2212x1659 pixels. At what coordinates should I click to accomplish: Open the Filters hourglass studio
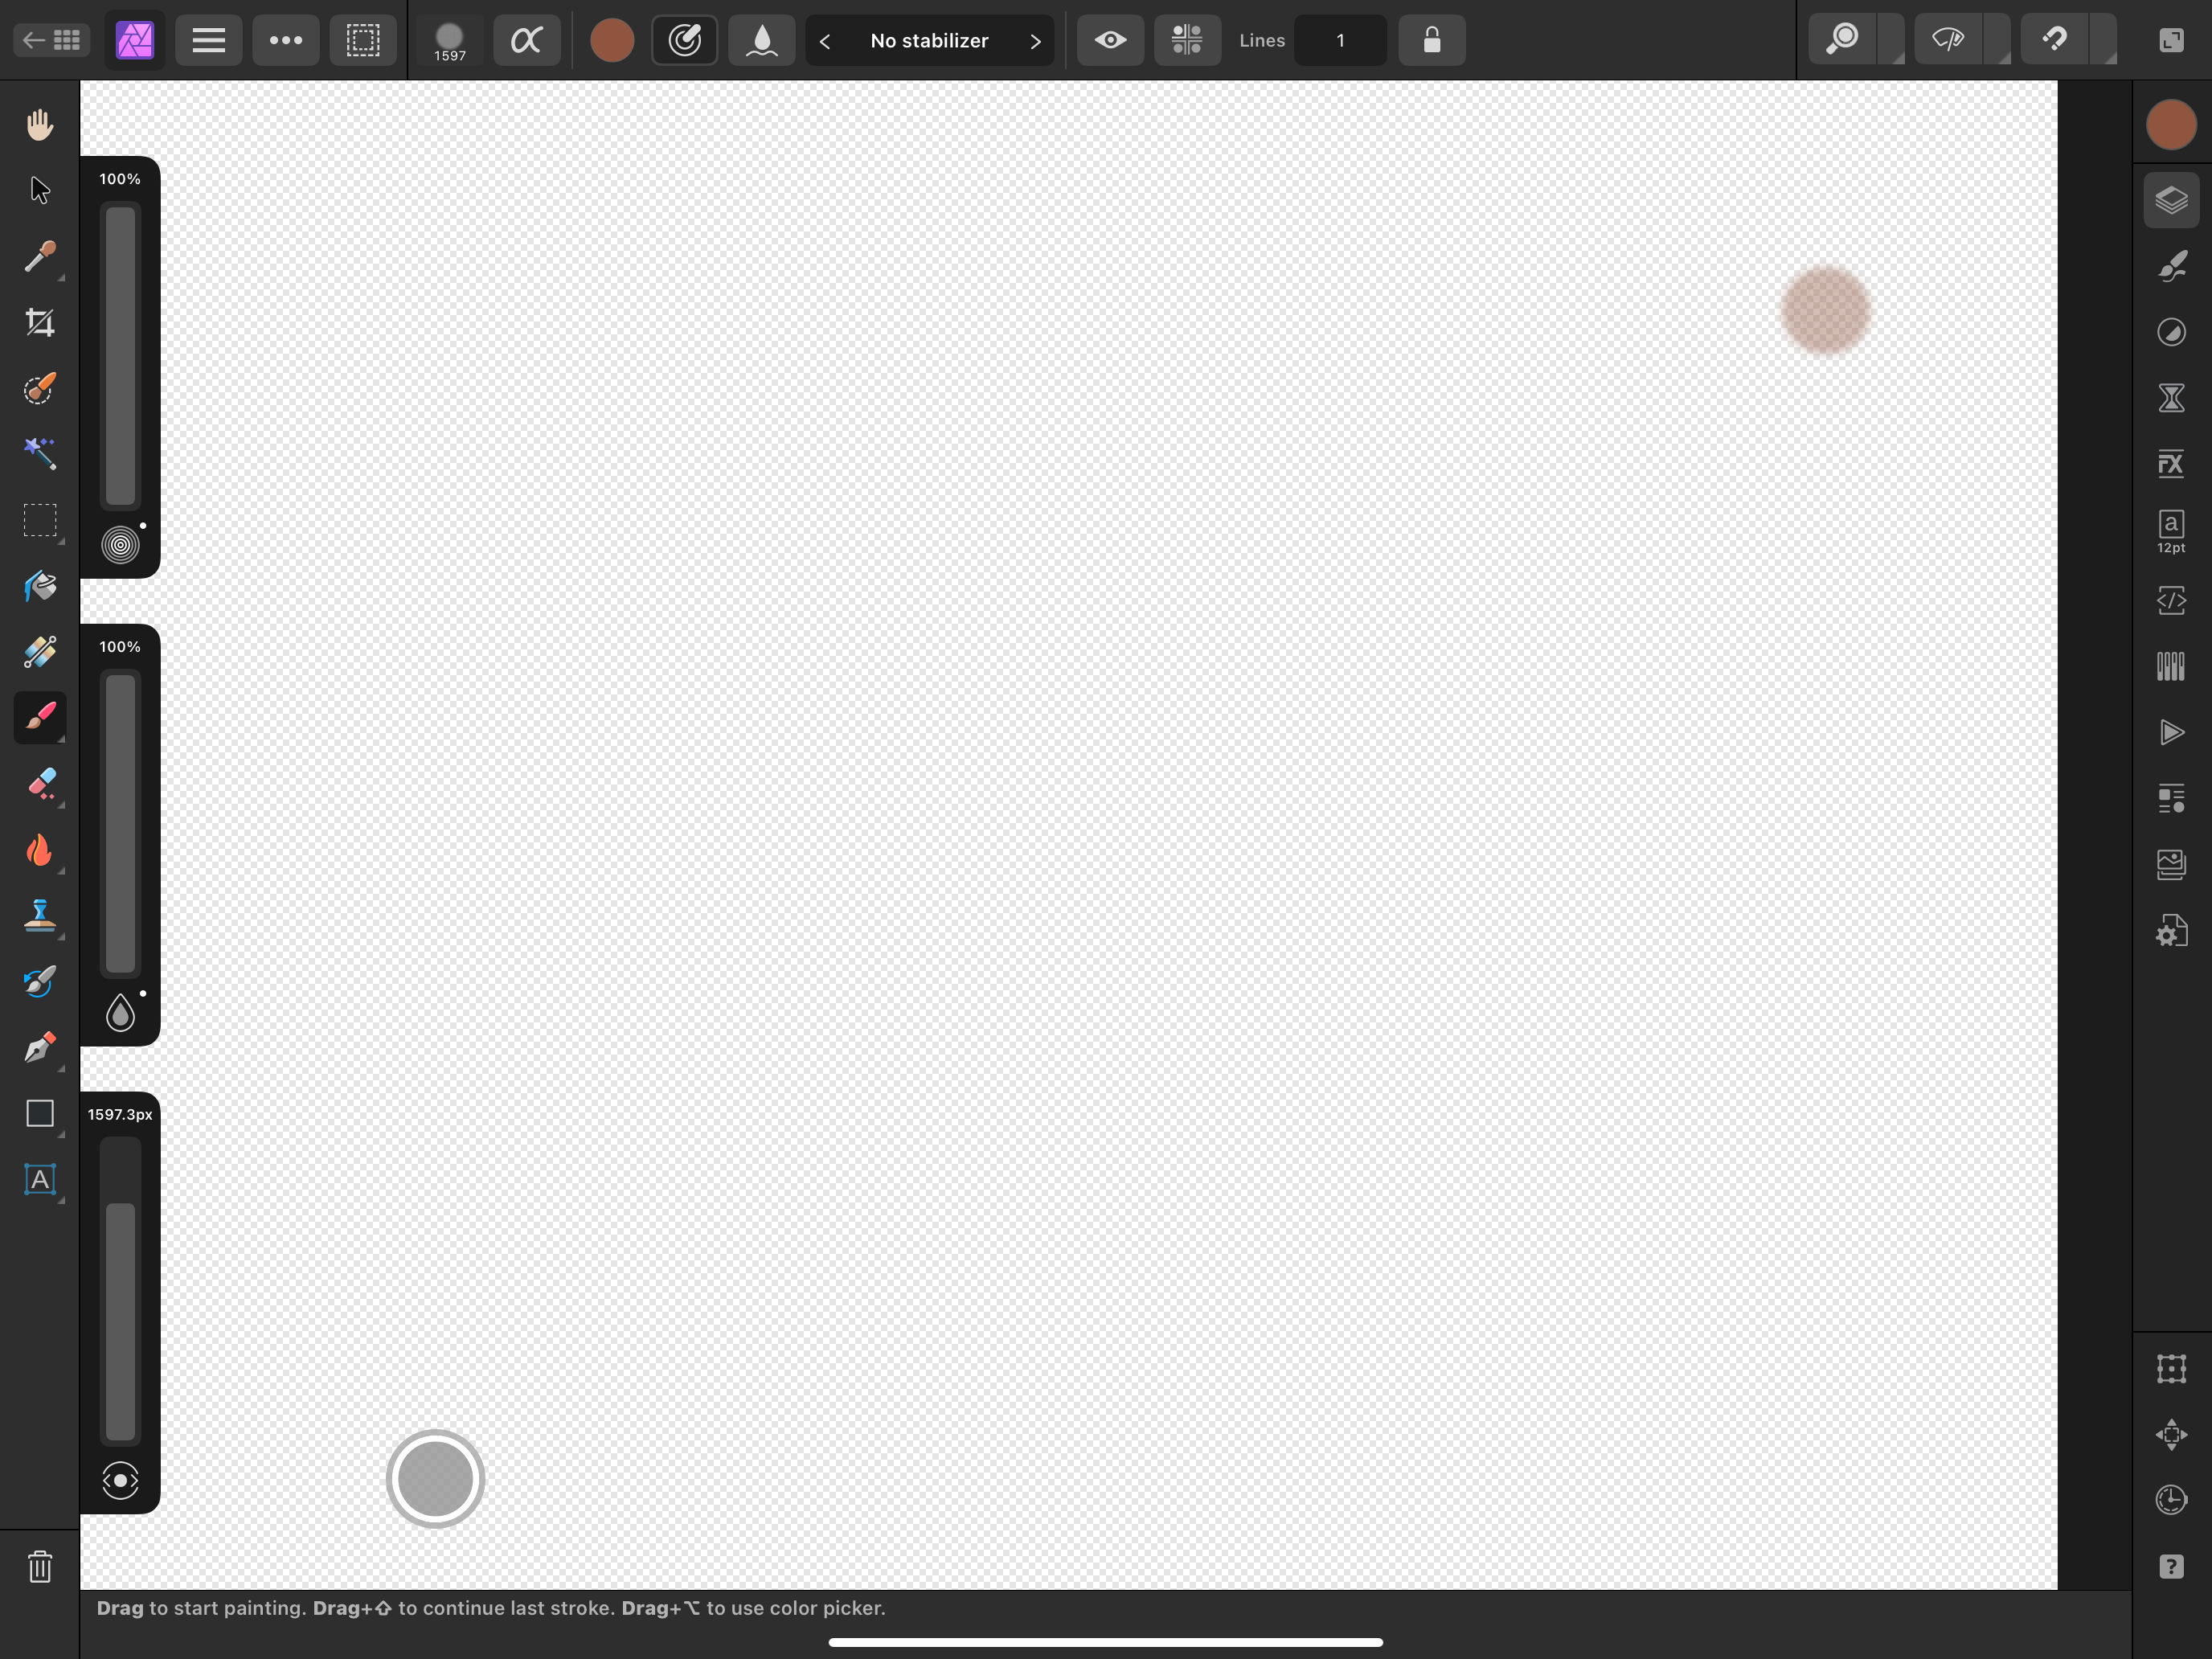2171,398
